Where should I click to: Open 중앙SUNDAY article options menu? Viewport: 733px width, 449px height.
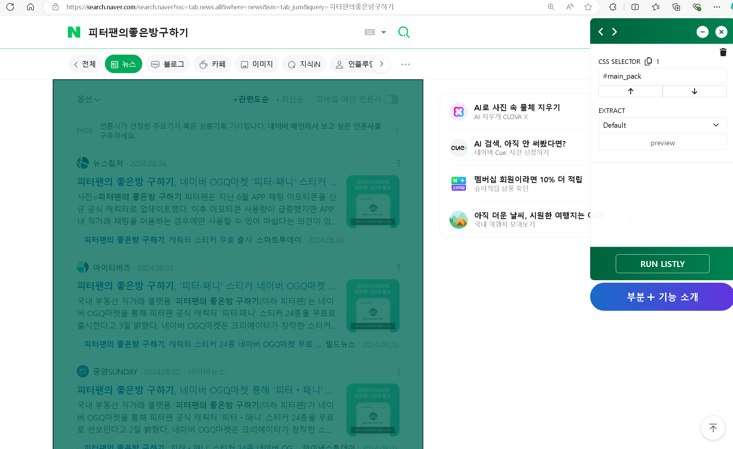coord(399,372)
